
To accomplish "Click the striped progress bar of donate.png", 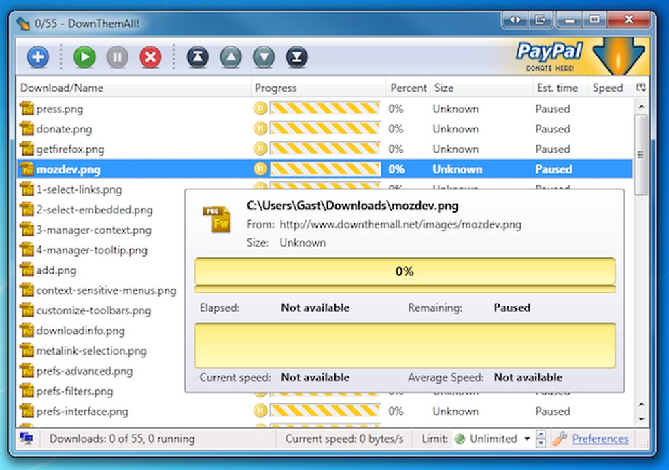I will [x=325, y=128].
